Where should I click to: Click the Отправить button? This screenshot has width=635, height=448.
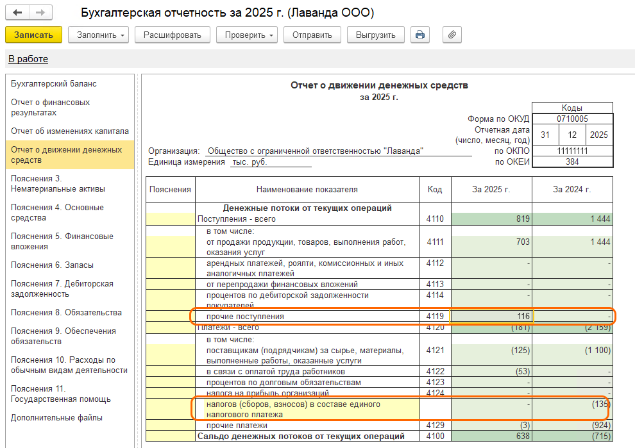(x=312, y=35)
